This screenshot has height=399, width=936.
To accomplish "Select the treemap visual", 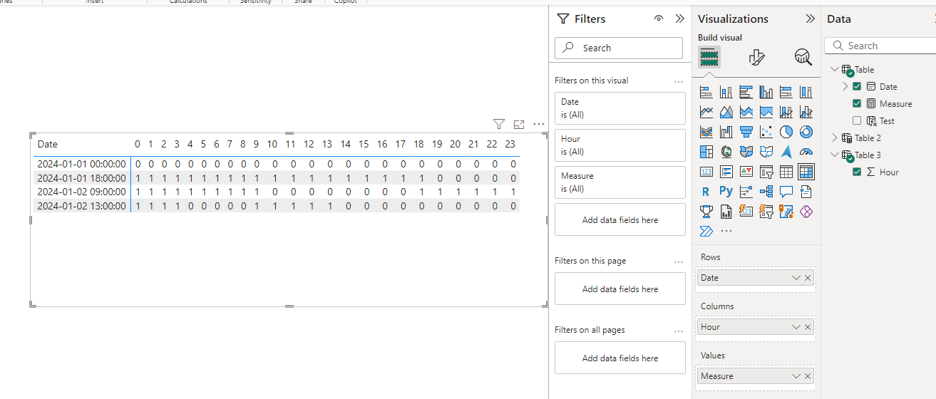I will click(706, 152).
